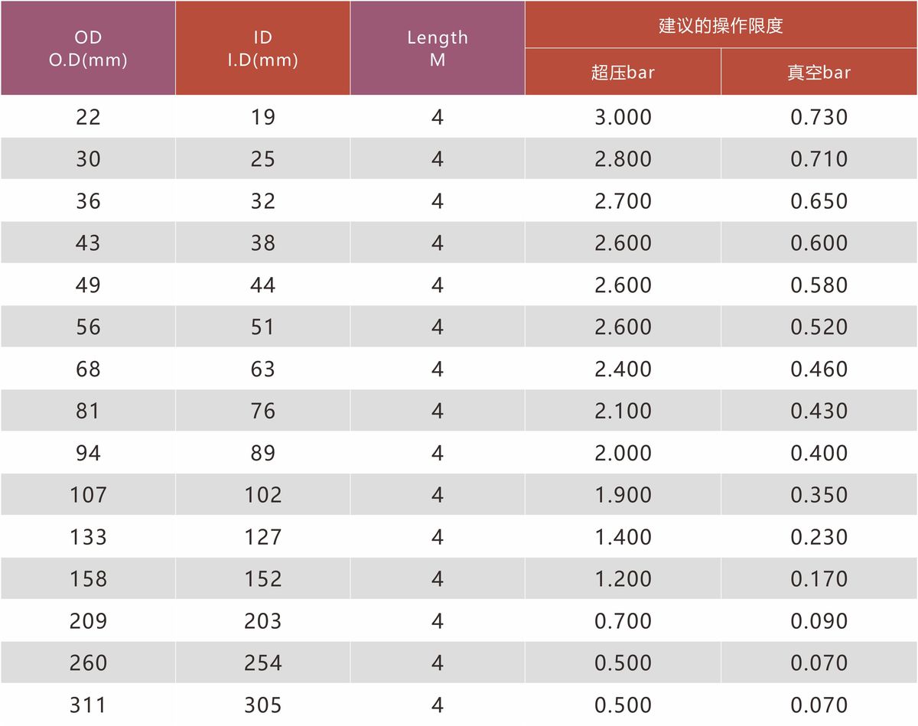Viewport: 918px width, 726px height.
Task: Pick the 2.700 overpressure cell
Action: (x=623, y=201)
